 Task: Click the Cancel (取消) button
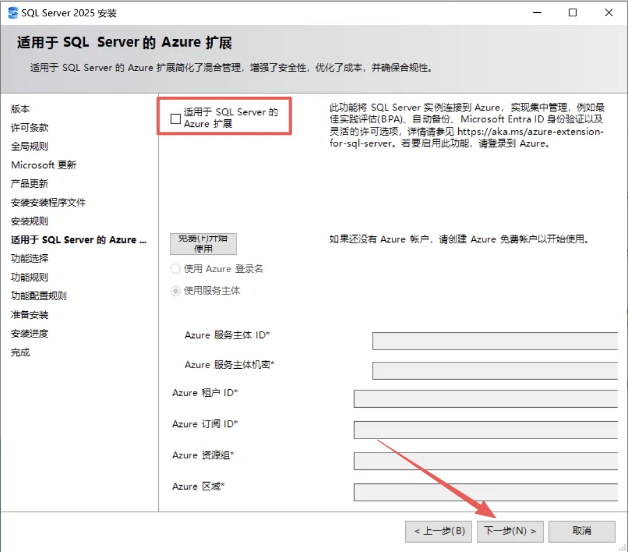(x=581, y=531)
